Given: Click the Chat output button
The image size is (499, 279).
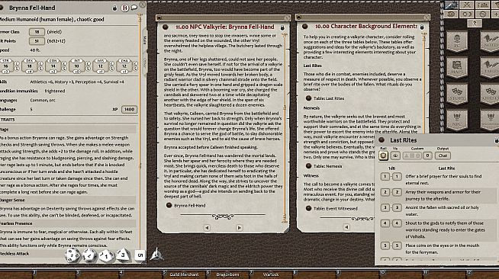Looking at the screenshot, I should (x=443, y=156).
